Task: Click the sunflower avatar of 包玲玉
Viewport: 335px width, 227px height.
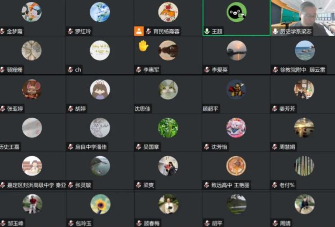Action: [100, 204]
